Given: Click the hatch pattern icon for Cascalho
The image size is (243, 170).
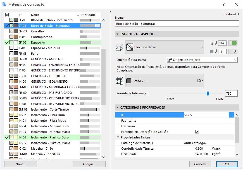Looking at the screenshot, I should (11, 31).
